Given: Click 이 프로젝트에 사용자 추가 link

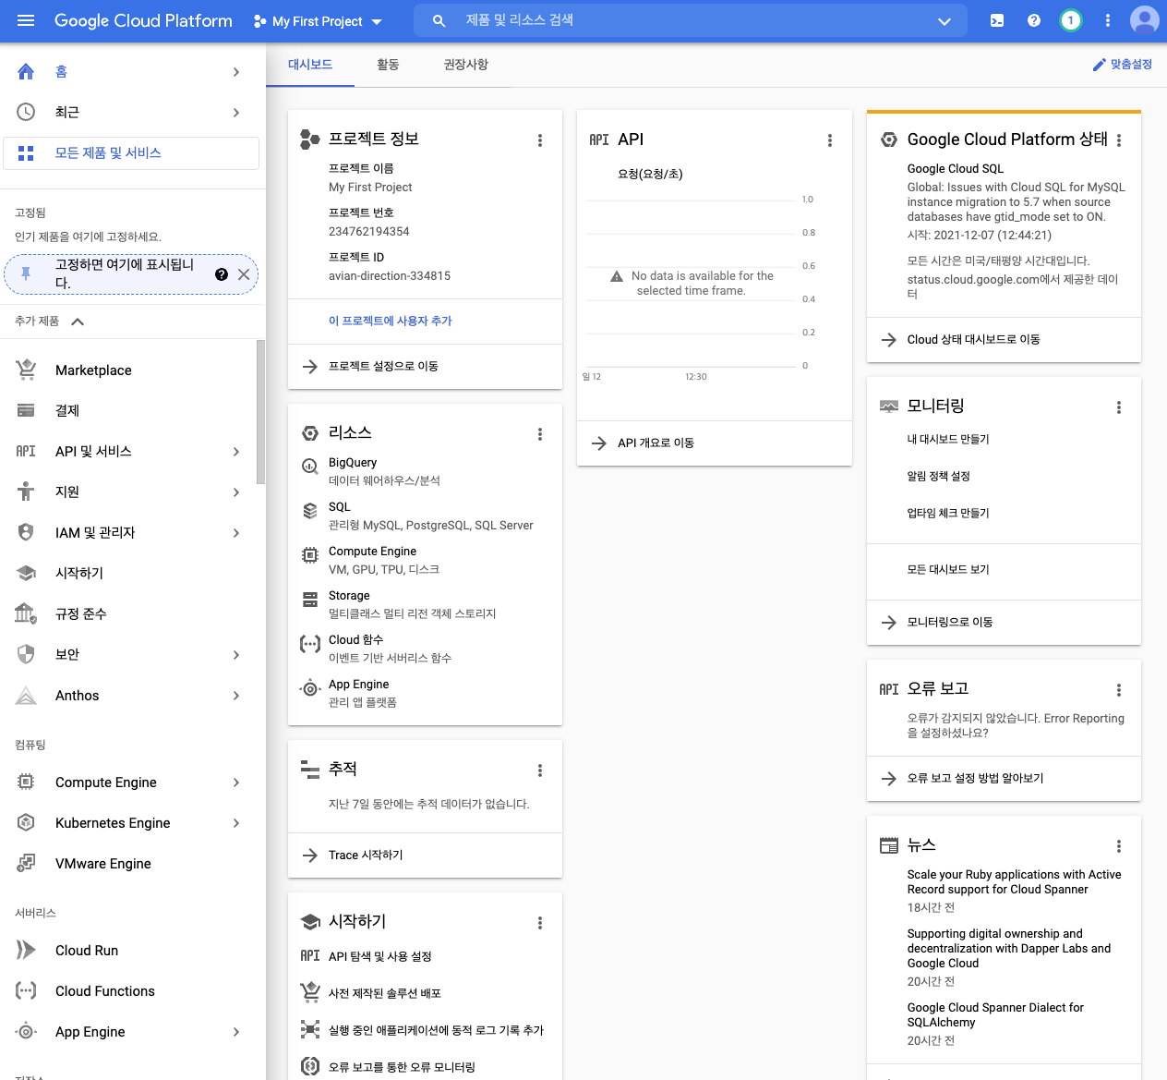Looking at the screenshot, I should 391,321.
